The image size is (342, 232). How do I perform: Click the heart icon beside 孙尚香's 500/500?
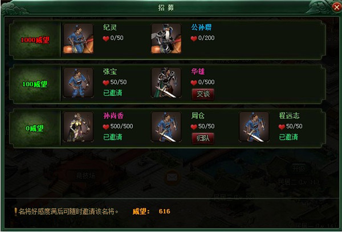click(x=106, y=127)
